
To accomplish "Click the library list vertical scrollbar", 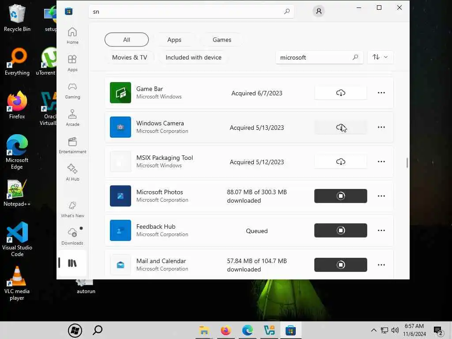I will [x=407, y=162].
